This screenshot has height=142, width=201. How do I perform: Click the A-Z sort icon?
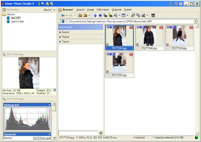(116, 15)
